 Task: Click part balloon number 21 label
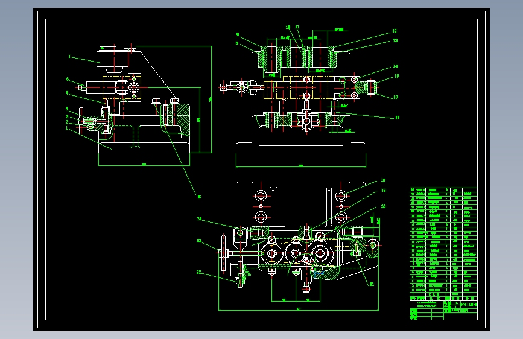[372, 284]
